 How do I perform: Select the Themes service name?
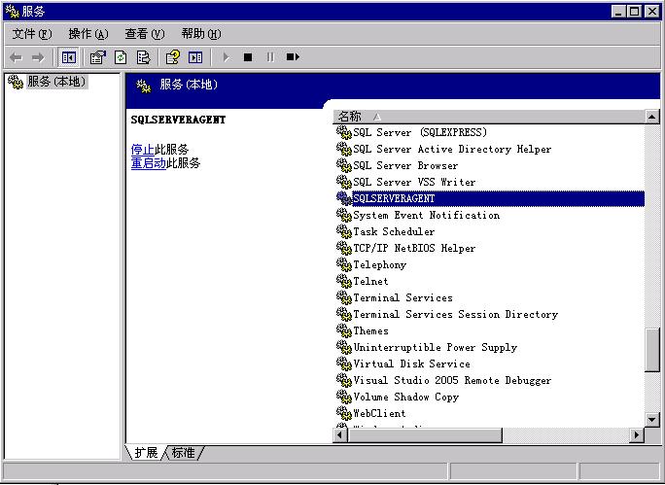click(x=370, y=331)
